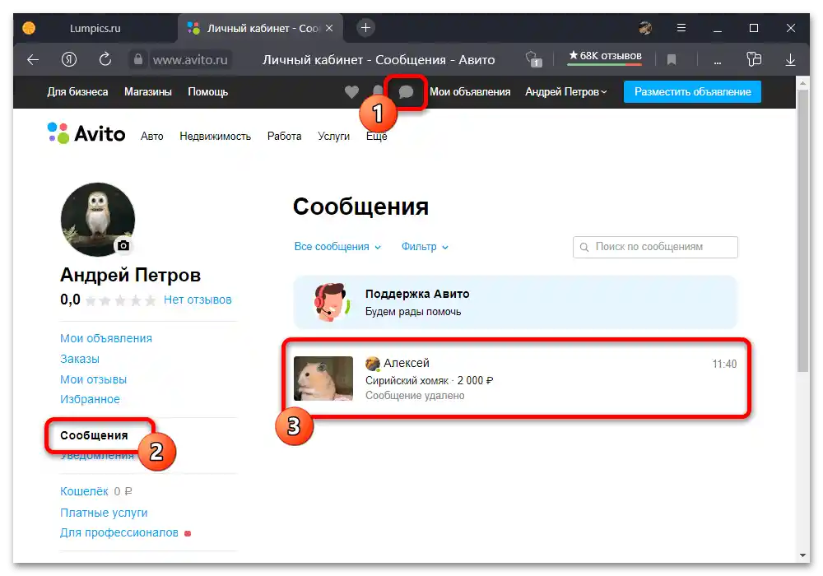This screenshot has width=823, height=576.
Task: Open the Нет отзывов link
Action: coord(198,300)
